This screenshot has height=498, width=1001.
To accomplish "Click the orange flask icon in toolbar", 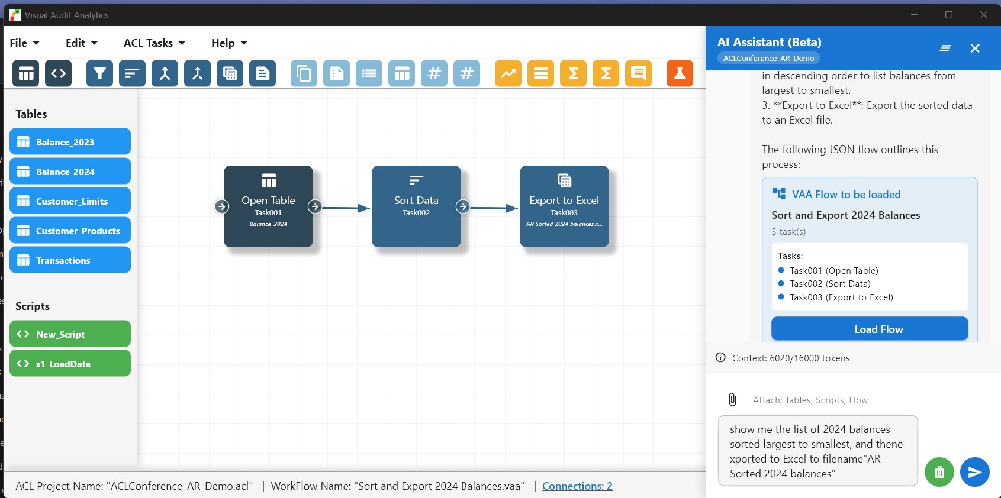I will 680,73.
